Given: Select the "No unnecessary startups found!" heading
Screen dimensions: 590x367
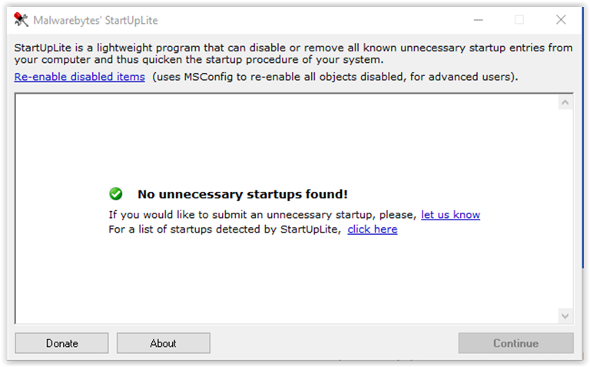Looking at the screenshot, I should [x=243, y=194].
